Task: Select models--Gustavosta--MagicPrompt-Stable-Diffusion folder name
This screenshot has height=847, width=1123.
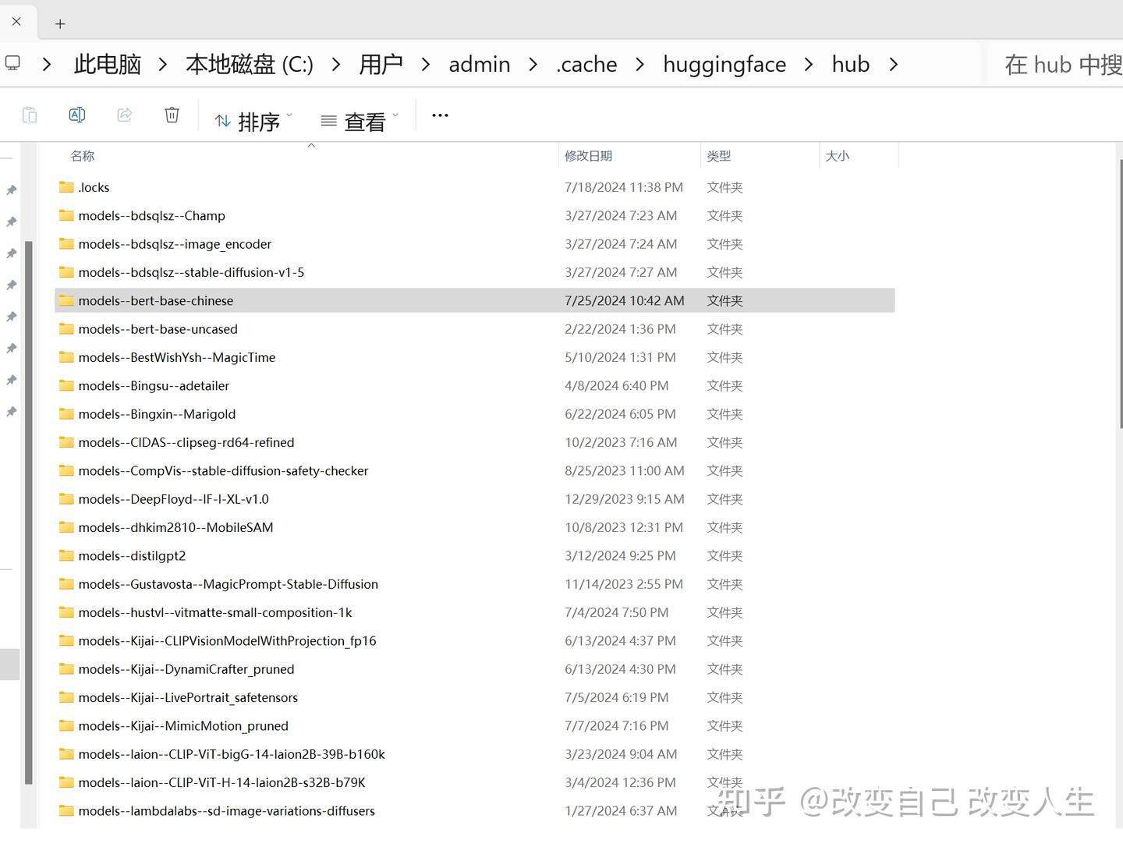Action: 228,584
